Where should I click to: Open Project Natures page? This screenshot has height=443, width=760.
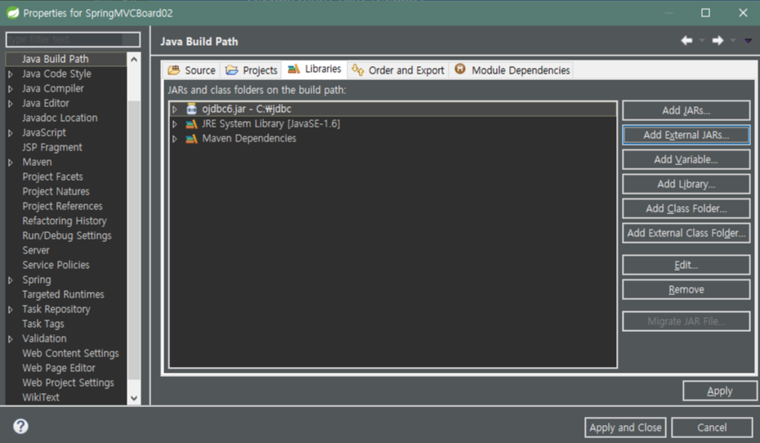point(56,191)
